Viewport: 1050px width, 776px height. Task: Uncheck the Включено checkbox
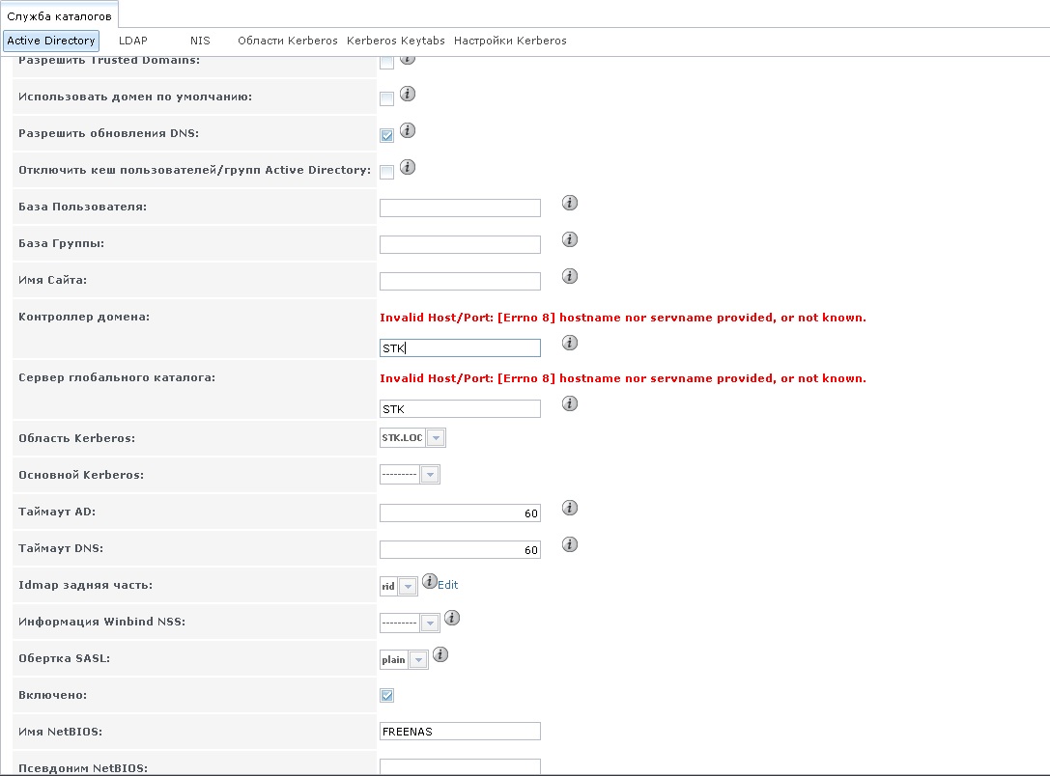pos(387,695)
